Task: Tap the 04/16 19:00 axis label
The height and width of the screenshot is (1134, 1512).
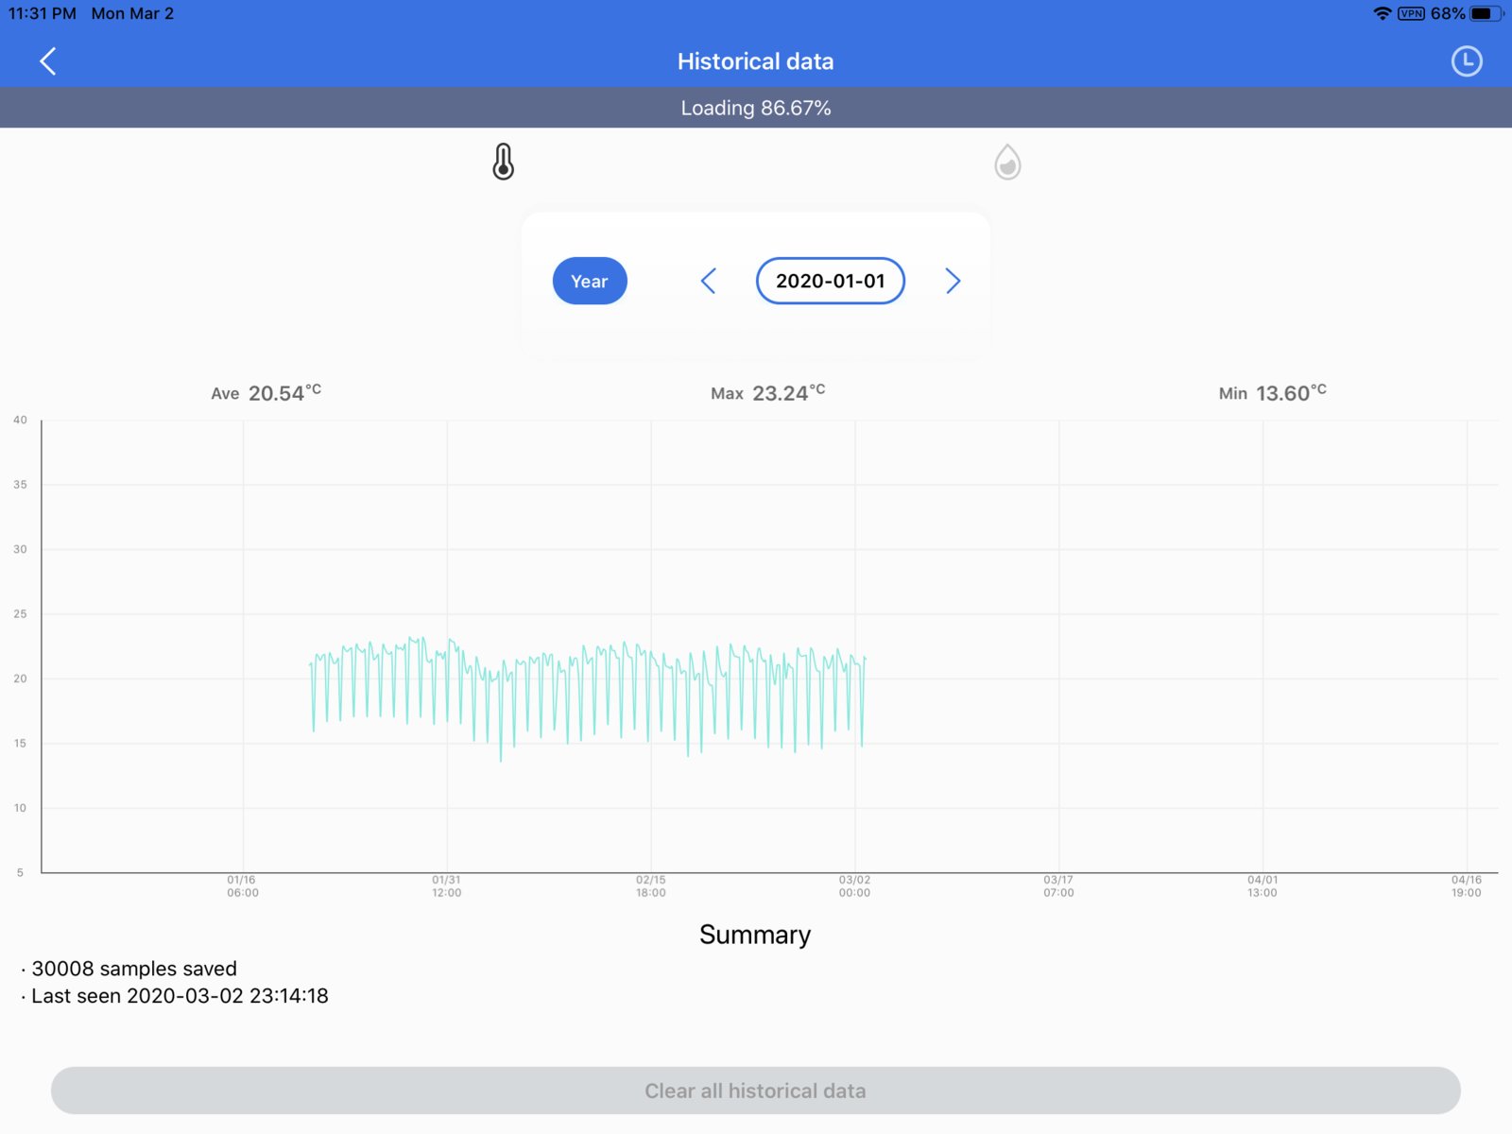Action: click(x=1467, y=886)
